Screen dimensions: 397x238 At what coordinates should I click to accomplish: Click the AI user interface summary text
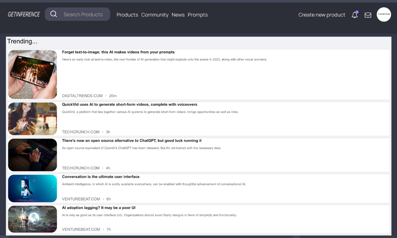click(149, 215)
